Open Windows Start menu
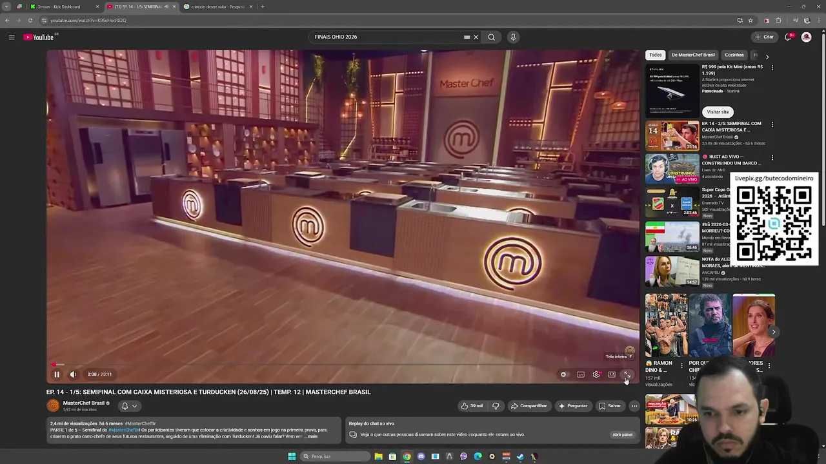826x464 pixels. click(292, 456)
